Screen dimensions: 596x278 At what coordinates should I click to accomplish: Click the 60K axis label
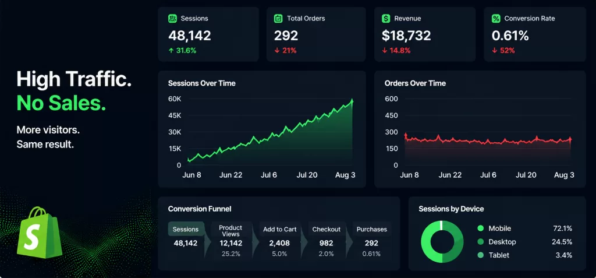[x=175, y=99]
